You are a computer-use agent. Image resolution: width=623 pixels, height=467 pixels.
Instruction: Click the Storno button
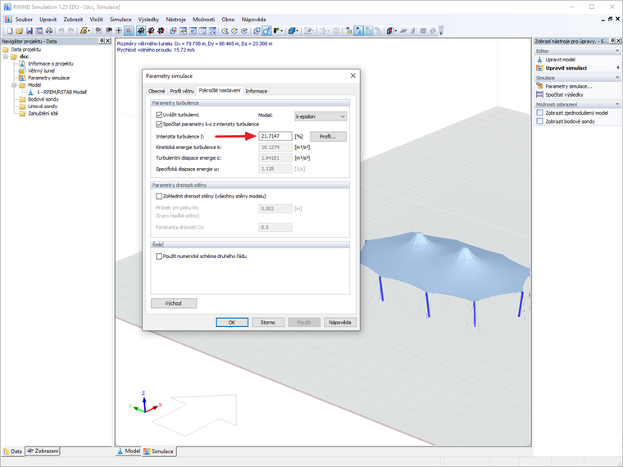(268, 323)
